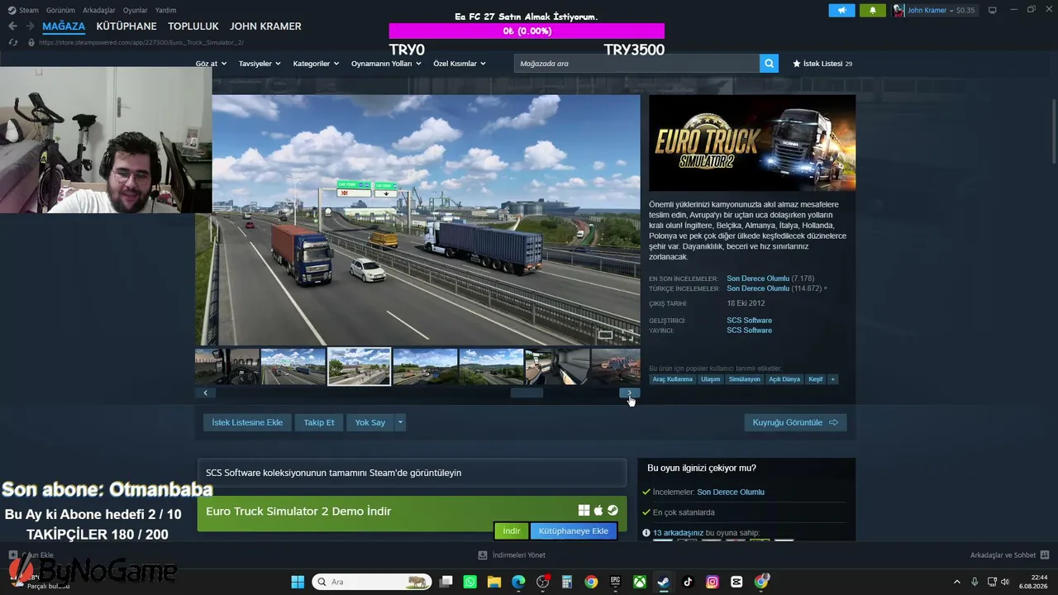The image size is (1058, 595).
Task: Open the Xbox app from the taskbar
Action: pyautogui.click(x=640, y=582)
